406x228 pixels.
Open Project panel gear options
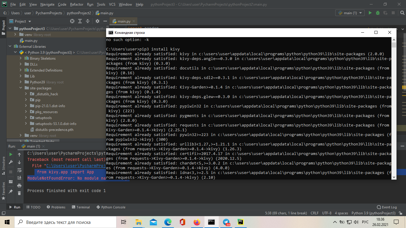pos(97,21)
